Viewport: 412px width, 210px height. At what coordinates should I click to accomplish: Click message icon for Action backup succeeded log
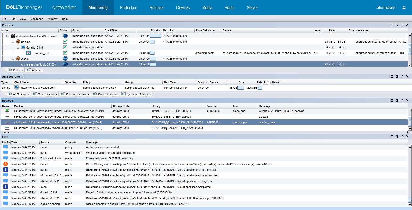[5, 147]
